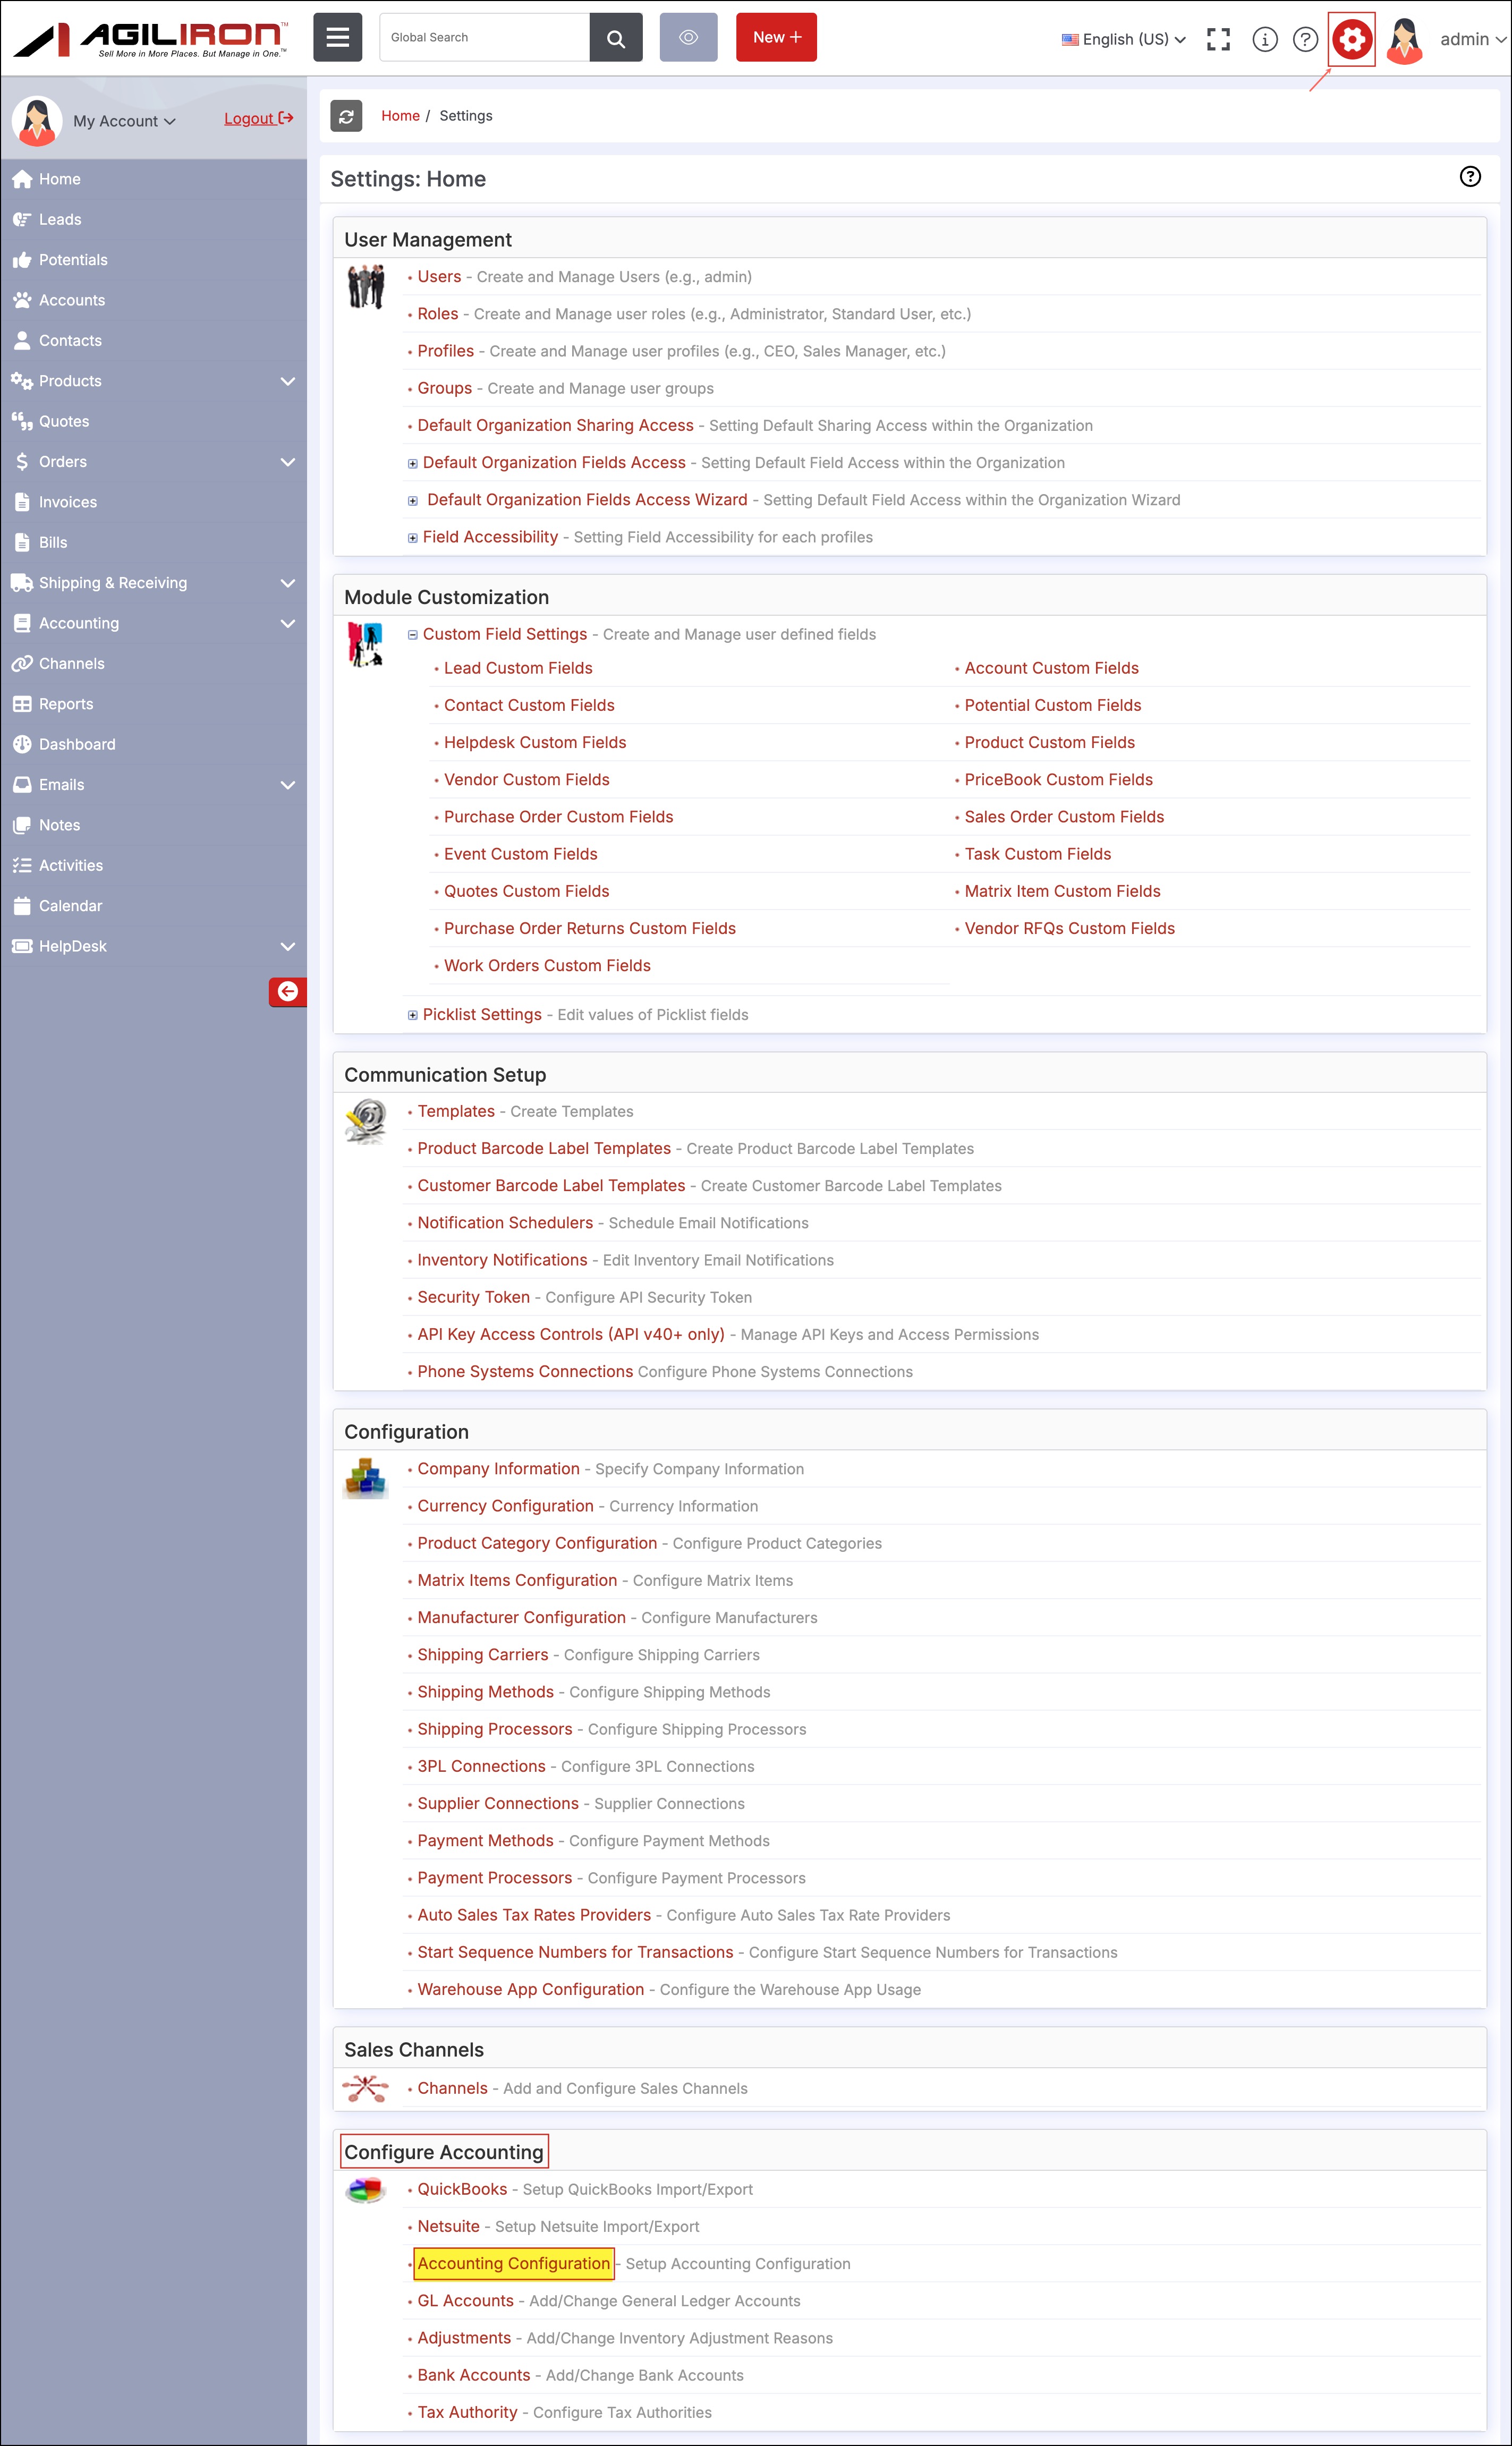Open the info circle icon
Image resolution: width=1512 pixels, height=2446 pixels.
pyautogui.click(x=1264, y=39)
